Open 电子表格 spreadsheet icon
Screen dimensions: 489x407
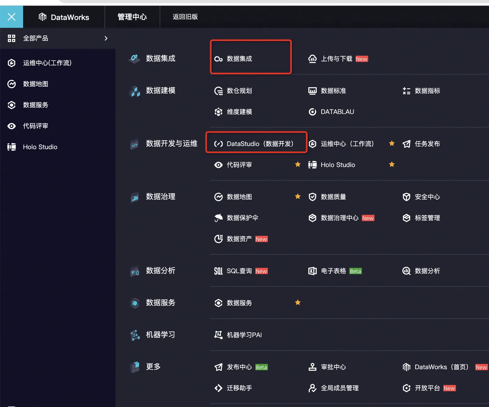tap(312, 271)
